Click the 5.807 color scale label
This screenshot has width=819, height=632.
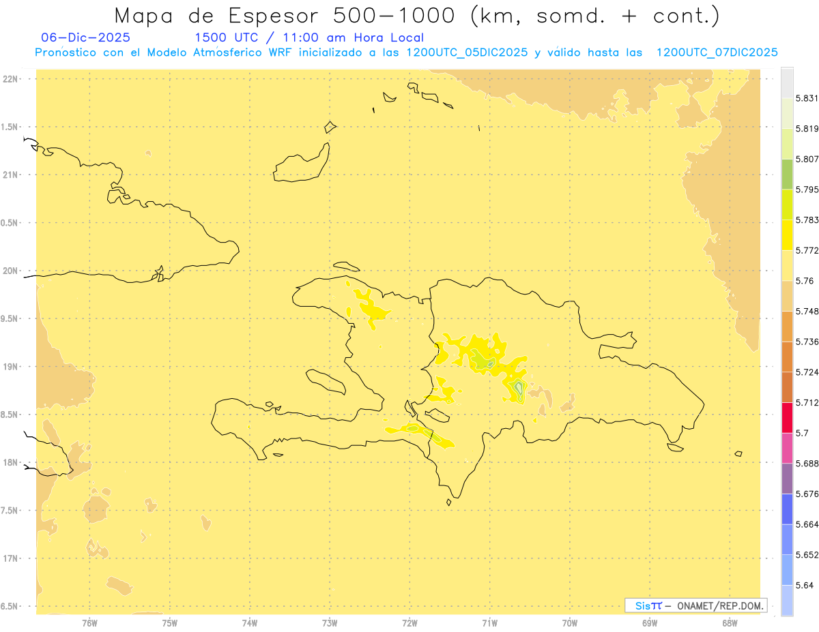(807, 159)
